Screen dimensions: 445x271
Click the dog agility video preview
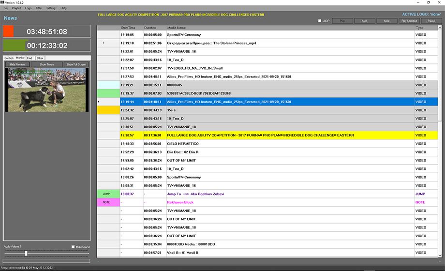47,90
